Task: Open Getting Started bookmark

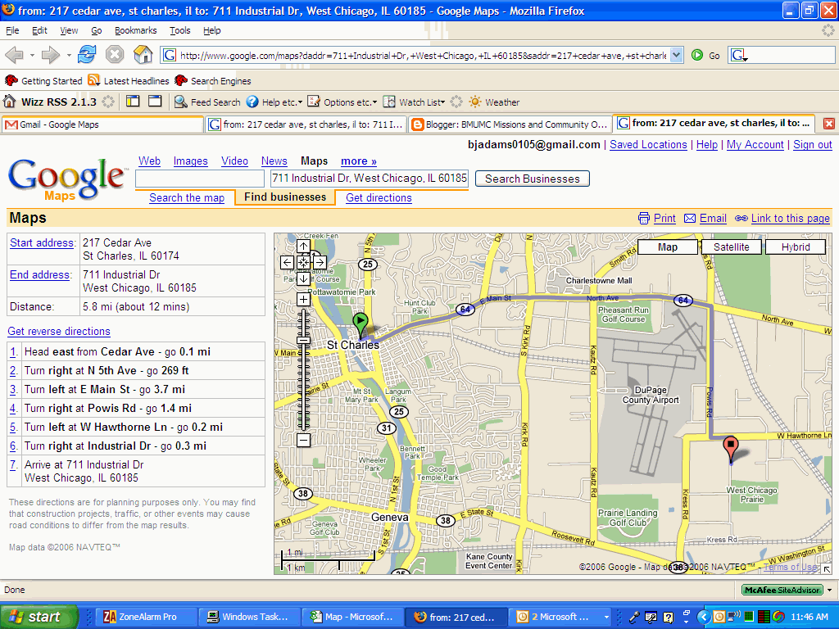Action: click(x=43, y=81)
